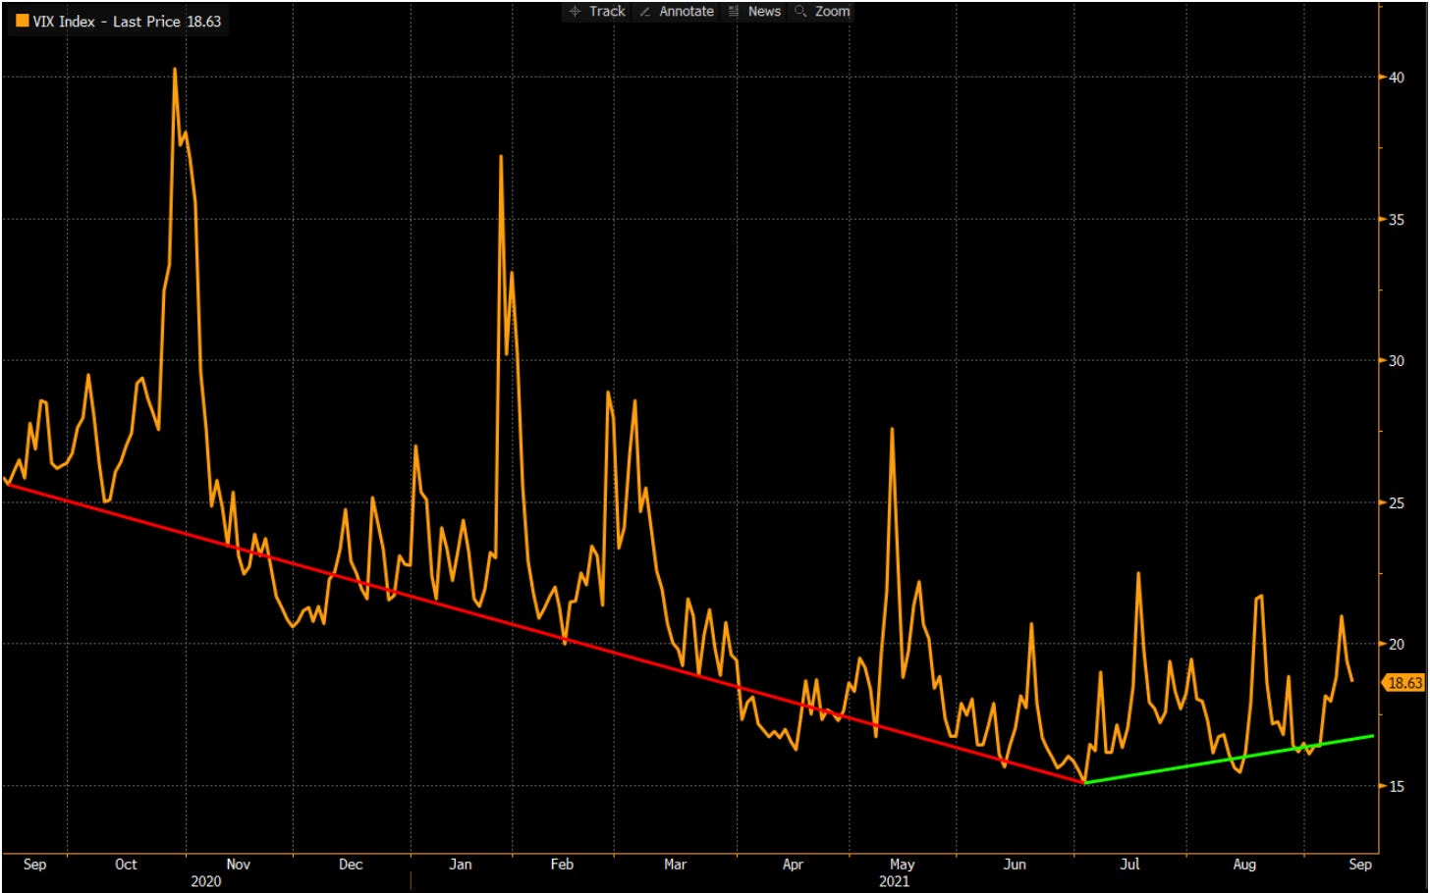Click the Aug label on the date axis
This screenshot has height=893, width=1430.
click(x=1243, y=865)
